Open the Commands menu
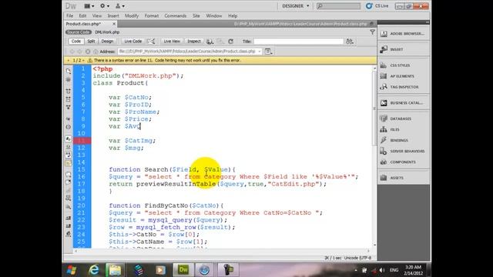Image resolution: width=493 pixels, height=277 pixels. point(175,15)
